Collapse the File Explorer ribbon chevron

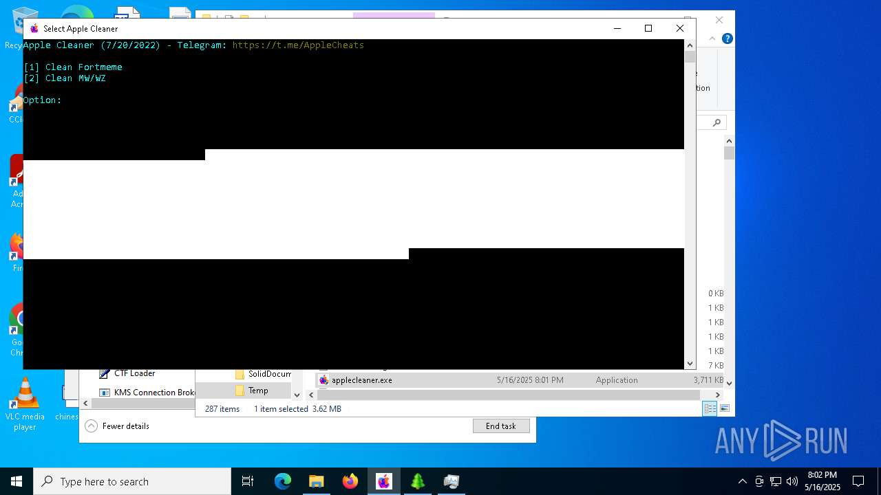click(712, 39)
